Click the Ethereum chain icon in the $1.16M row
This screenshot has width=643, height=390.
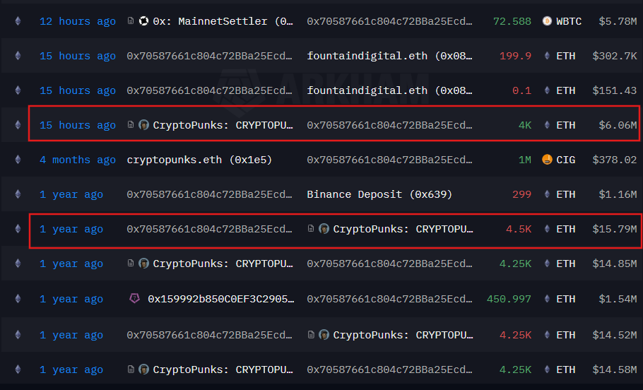[x=18, y=194]
